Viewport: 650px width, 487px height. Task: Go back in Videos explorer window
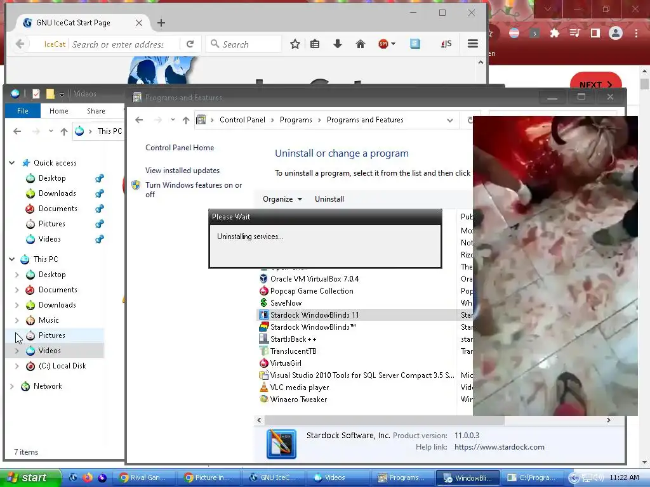pyautogui.click(x=17, y=131)
